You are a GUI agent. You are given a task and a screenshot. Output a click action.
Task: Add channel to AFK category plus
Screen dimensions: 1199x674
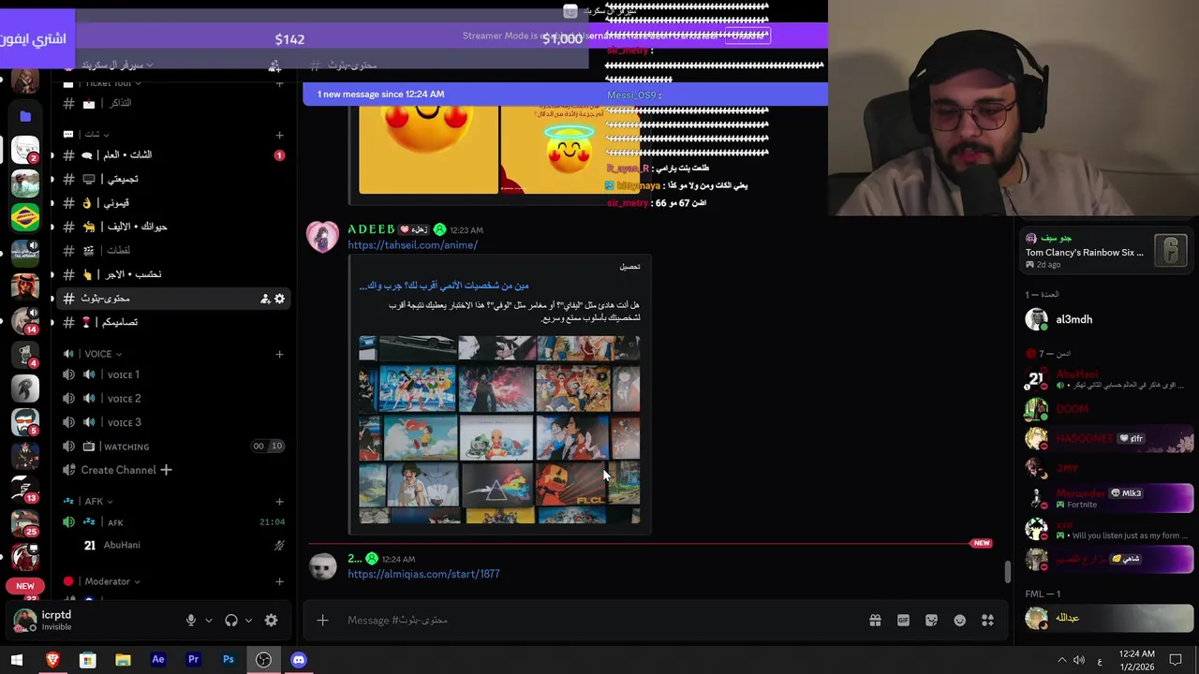[279, 501]
